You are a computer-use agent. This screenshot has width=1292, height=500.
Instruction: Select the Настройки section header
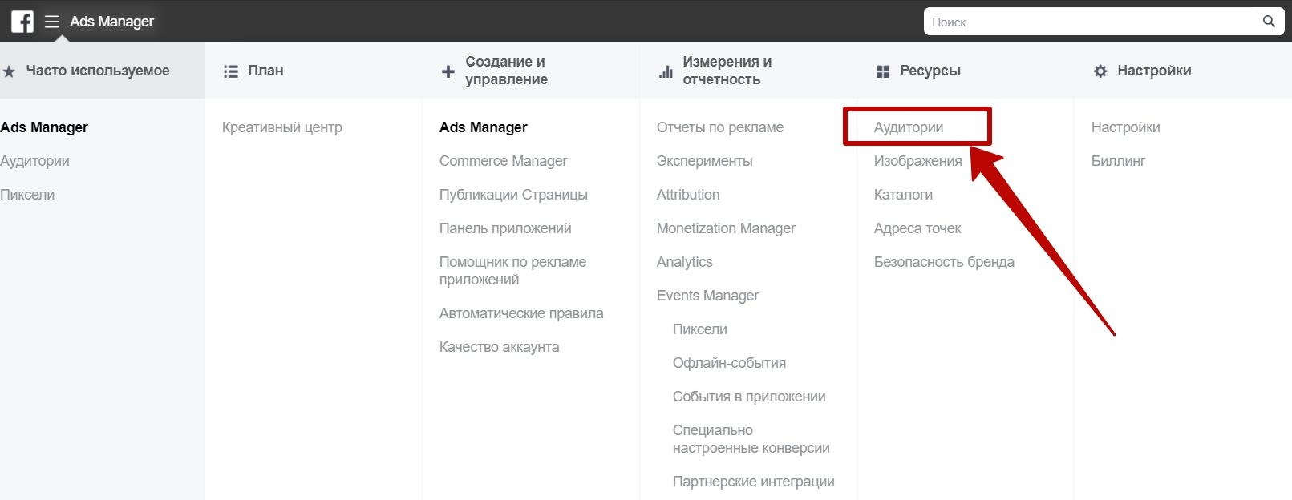(1154, 71)
